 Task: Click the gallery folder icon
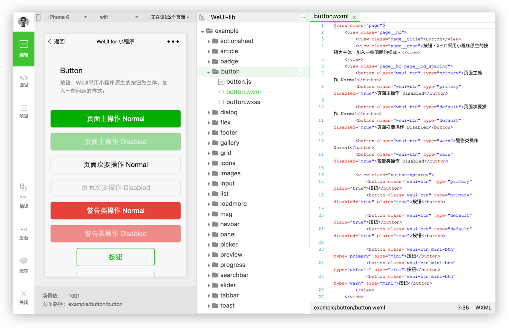point(215,143)
